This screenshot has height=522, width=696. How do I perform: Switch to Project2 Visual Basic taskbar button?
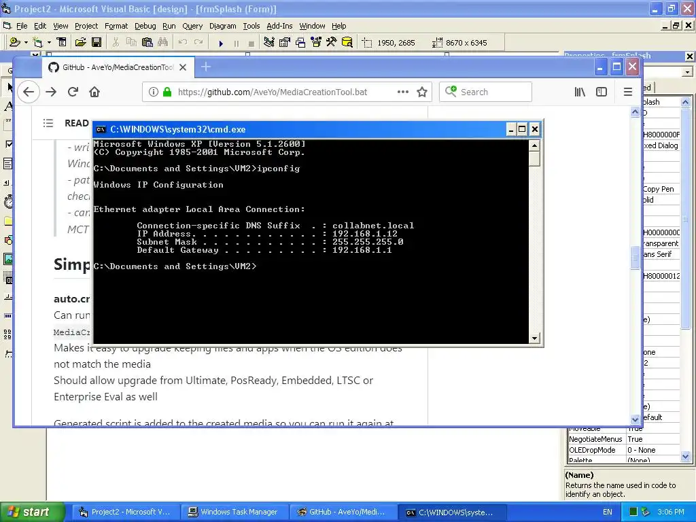(x=125, y=512)
